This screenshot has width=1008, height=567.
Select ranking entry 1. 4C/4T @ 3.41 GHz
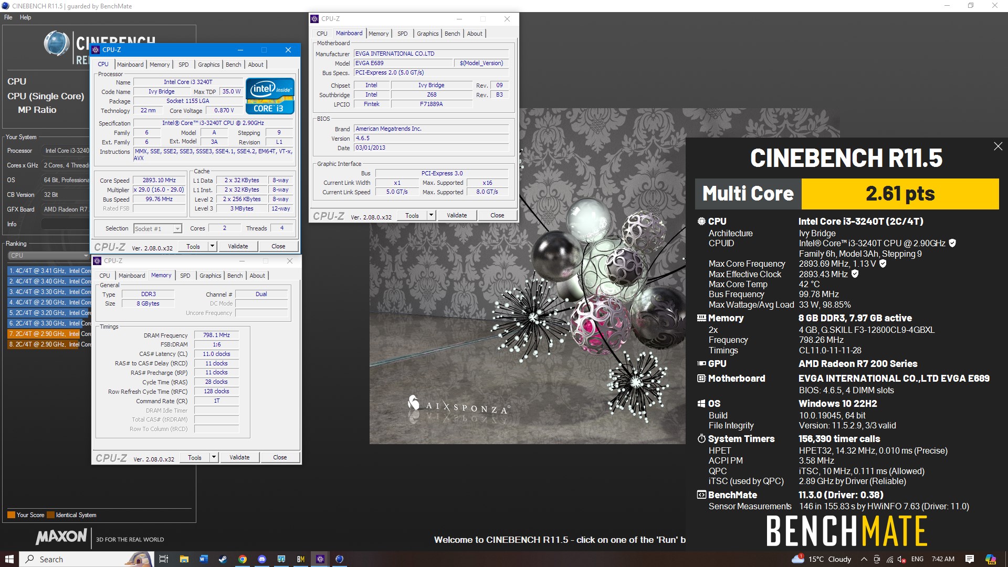(49, 271)
